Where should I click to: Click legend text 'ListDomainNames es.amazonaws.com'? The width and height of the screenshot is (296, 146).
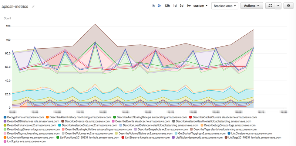pos(30,138)
